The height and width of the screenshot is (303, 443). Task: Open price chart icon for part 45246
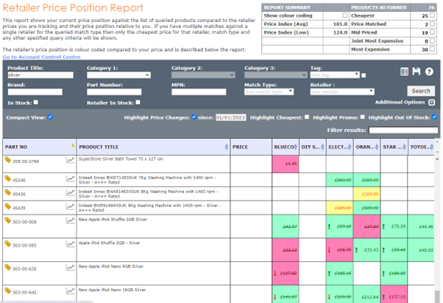tap(70, 179)
